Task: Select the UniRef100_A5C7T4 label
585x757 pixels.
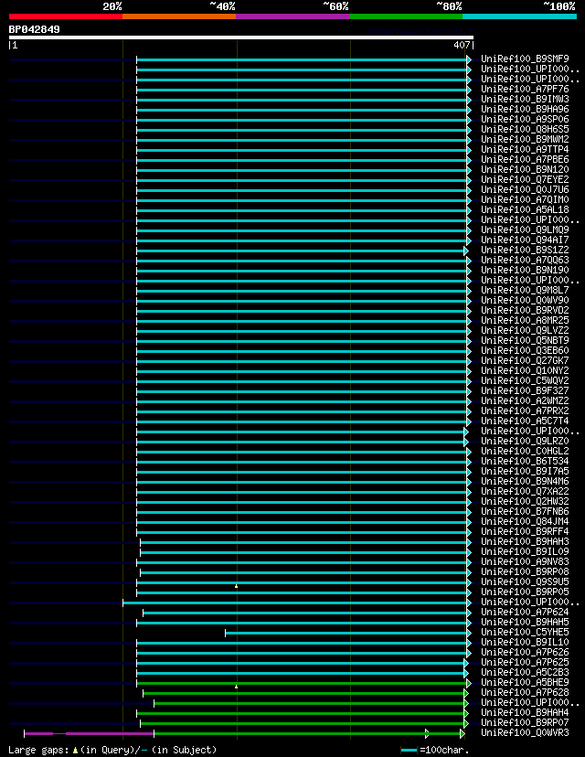Action: 525,421
